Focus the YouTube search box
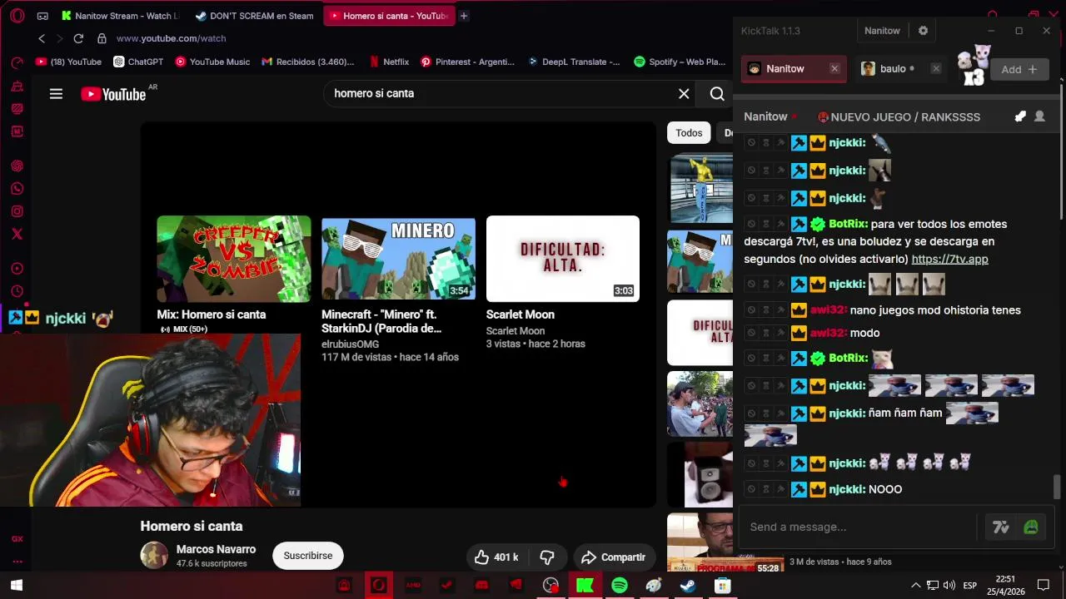Viewport: 1066px width, 599px height. [500, 93]
